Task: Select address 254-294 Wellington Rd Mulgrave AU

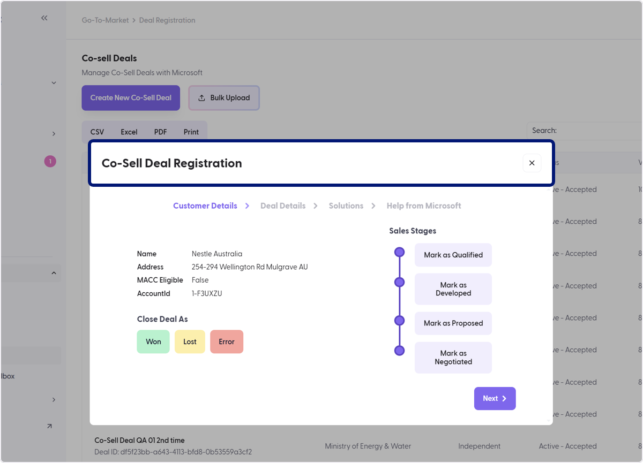Action: tap(250, 267)
